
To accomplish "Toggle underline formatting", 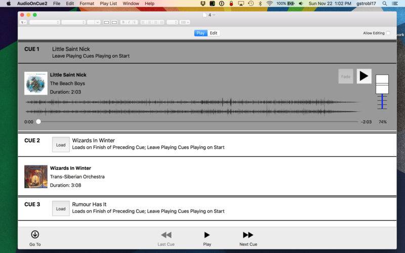I will point(135,22).
